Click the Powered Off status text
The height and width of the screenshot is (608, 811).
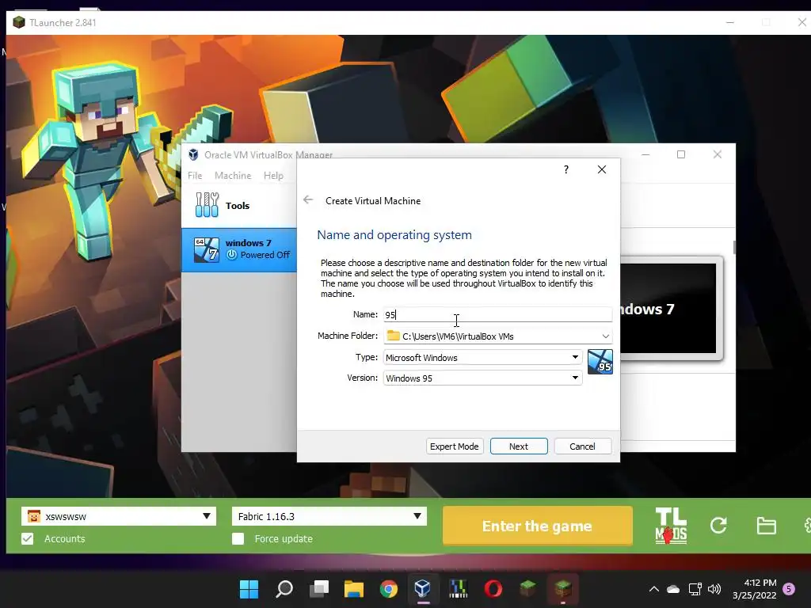265,255
